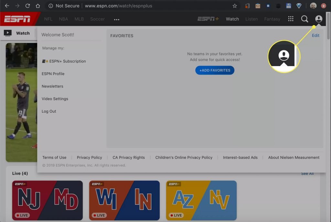This screenshot has width=331, height=222.
Task: Go to the Fantasy section
Action: pyautogui.click(x=272, y=19)
